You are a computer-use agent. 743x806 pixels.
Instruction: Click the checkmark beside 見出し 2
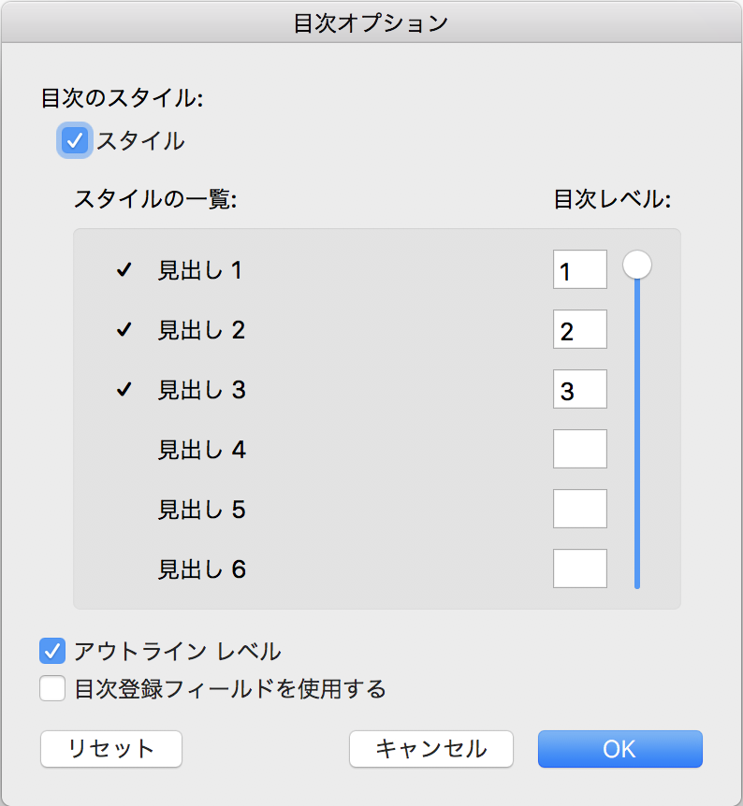click(124, 330)
